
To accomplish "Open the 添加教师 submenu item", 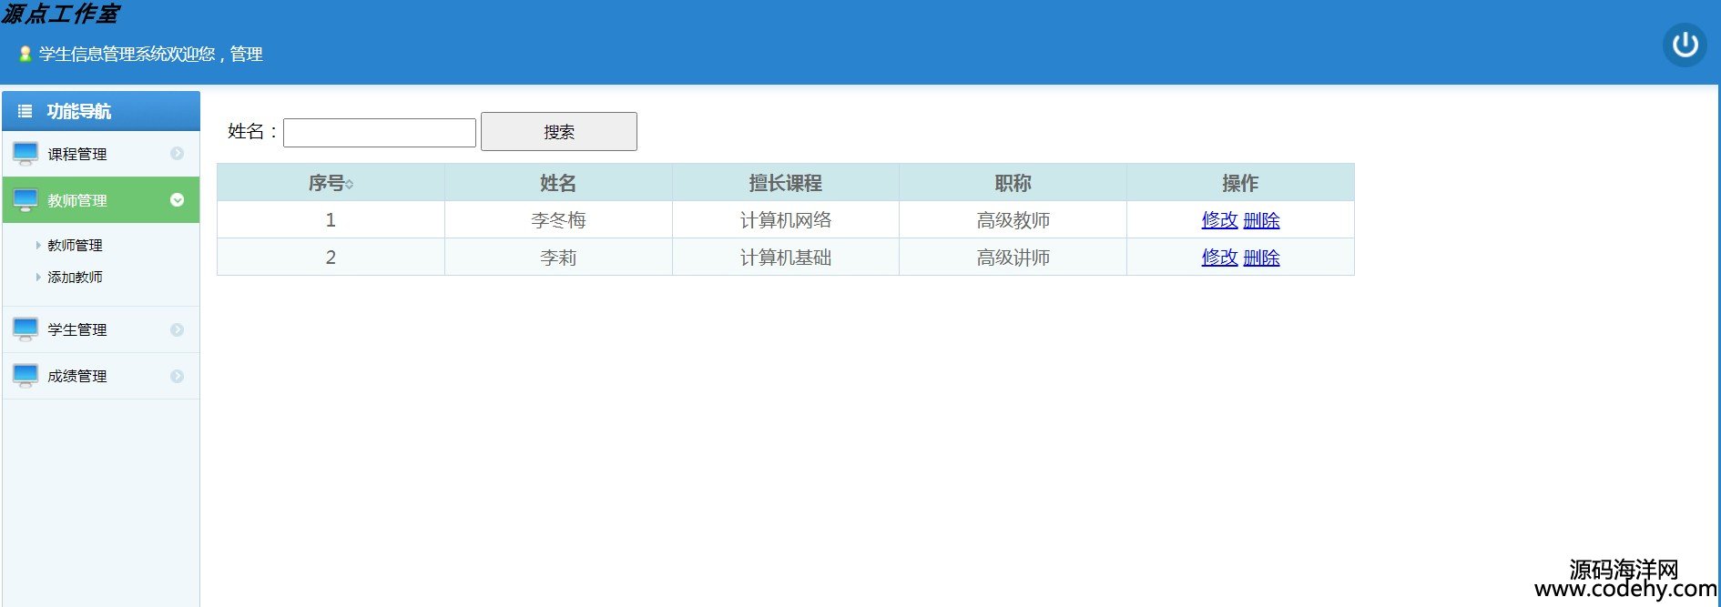I will pyautogui.click(x=75, y=278).
